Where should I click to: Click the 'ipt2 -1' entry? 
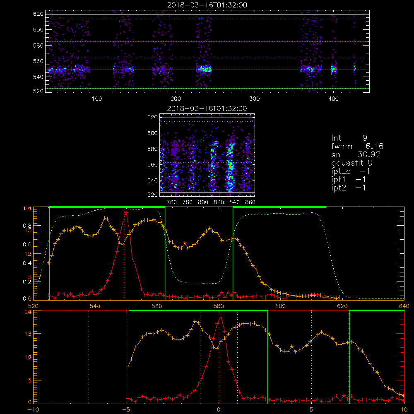point(348,188)
